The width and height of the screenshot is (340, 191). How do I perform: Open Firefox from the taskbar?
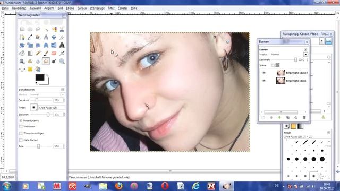tap(118, 186)
